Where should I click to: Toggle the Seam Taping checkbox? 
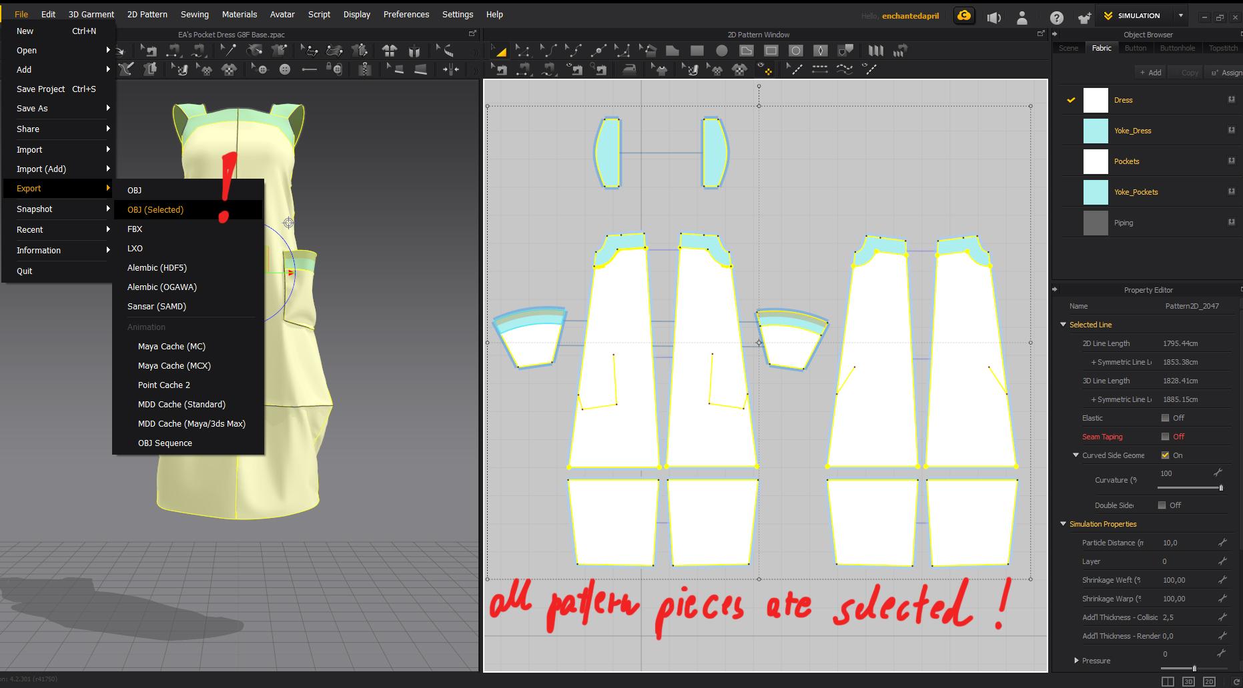click(1165, 437)
